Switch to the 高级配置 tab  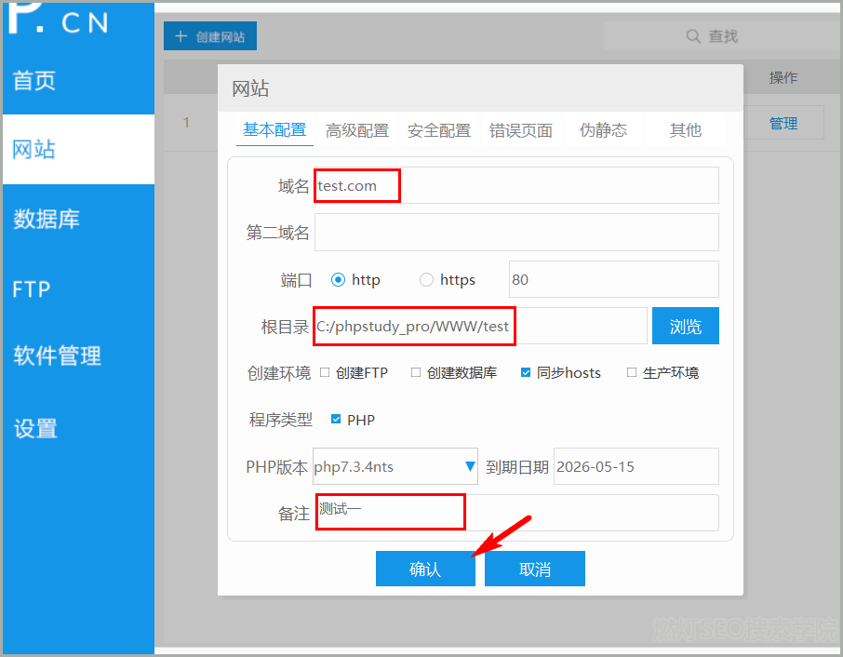coord(357,130)
